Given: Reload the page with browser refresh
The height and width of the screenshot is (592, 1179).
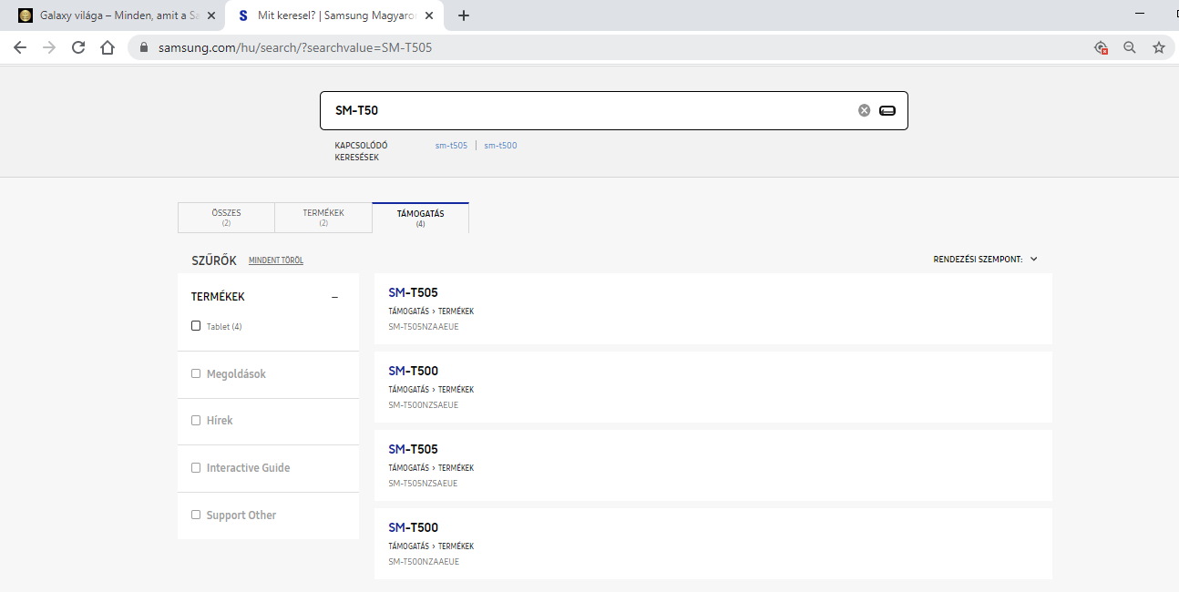Looking at the screenshot, I should click(78, 47).
